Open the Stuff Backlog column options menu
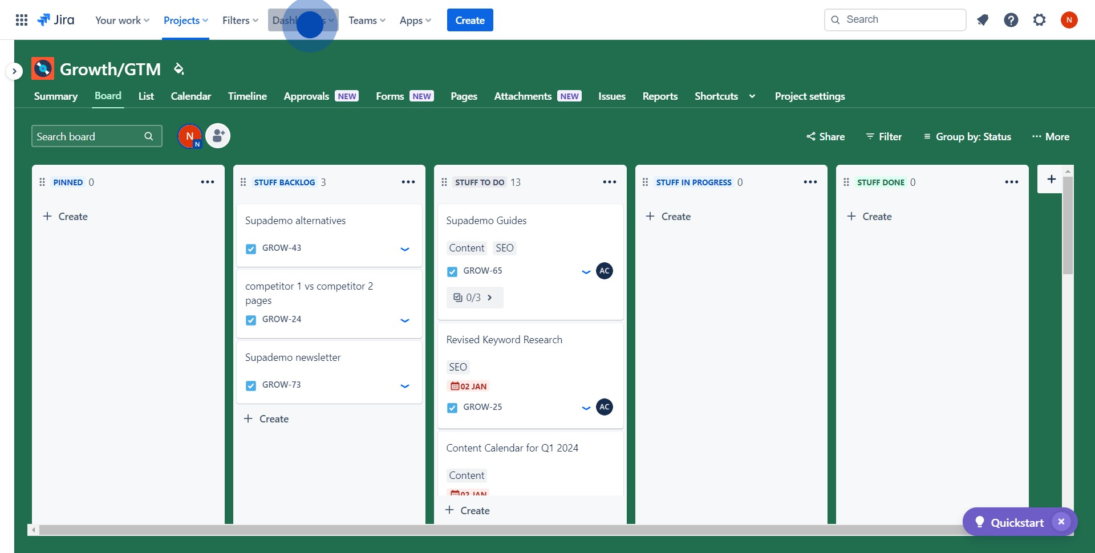1095x553 pixels. click(408, 182)
